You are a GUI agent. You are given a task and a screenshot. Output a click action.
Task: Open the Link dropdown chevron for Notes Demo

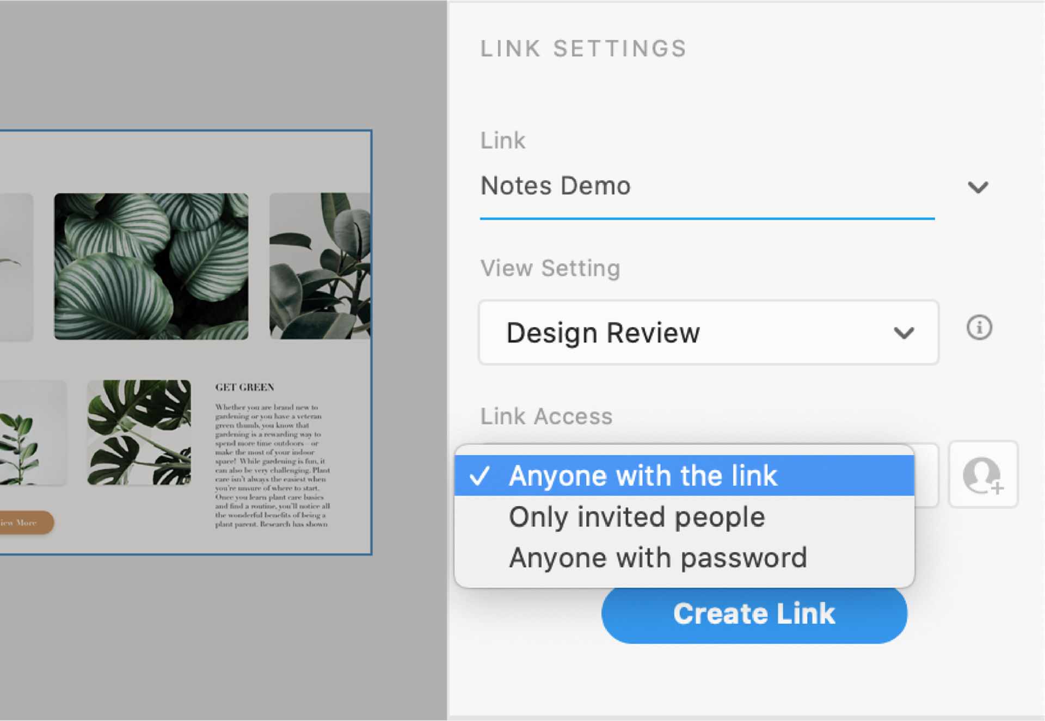pos(978,187)
